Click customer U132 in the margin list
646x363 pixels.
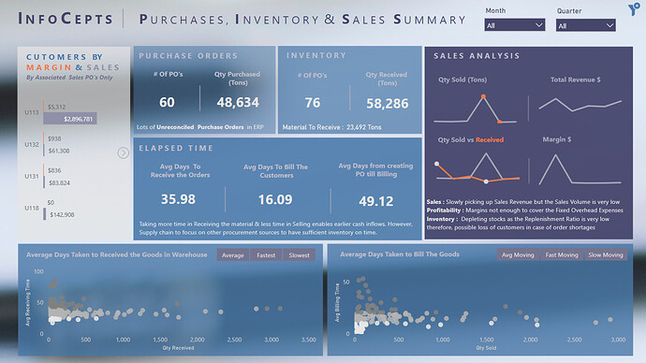pos(31,144)
